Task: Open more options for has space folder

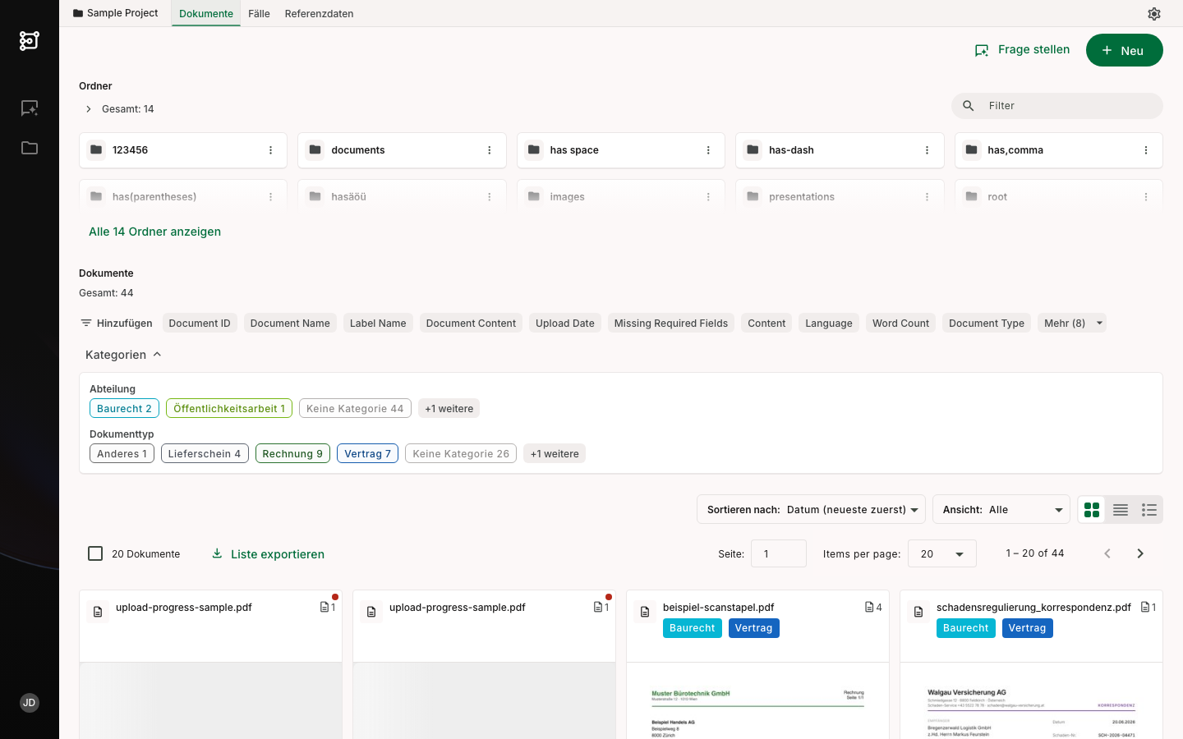Action: click(708, 150)
